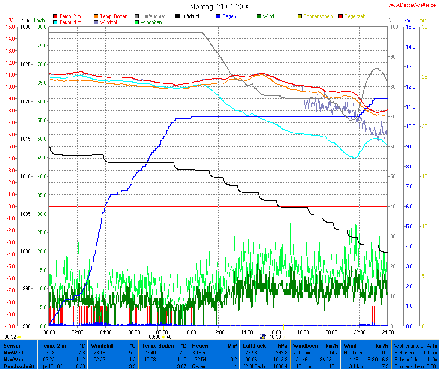The image size is (439, 369).
Task: Click the orange Temp. Boden legend swatch
Action: tap(96, 16)
